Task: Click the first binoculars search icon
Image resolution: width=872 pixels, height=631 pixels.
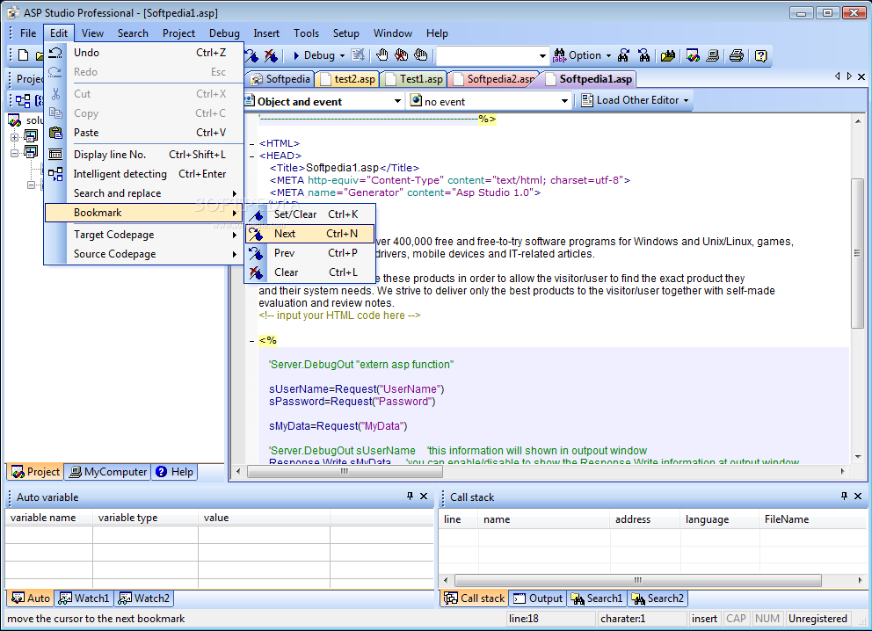Action: tap(623, 55)
